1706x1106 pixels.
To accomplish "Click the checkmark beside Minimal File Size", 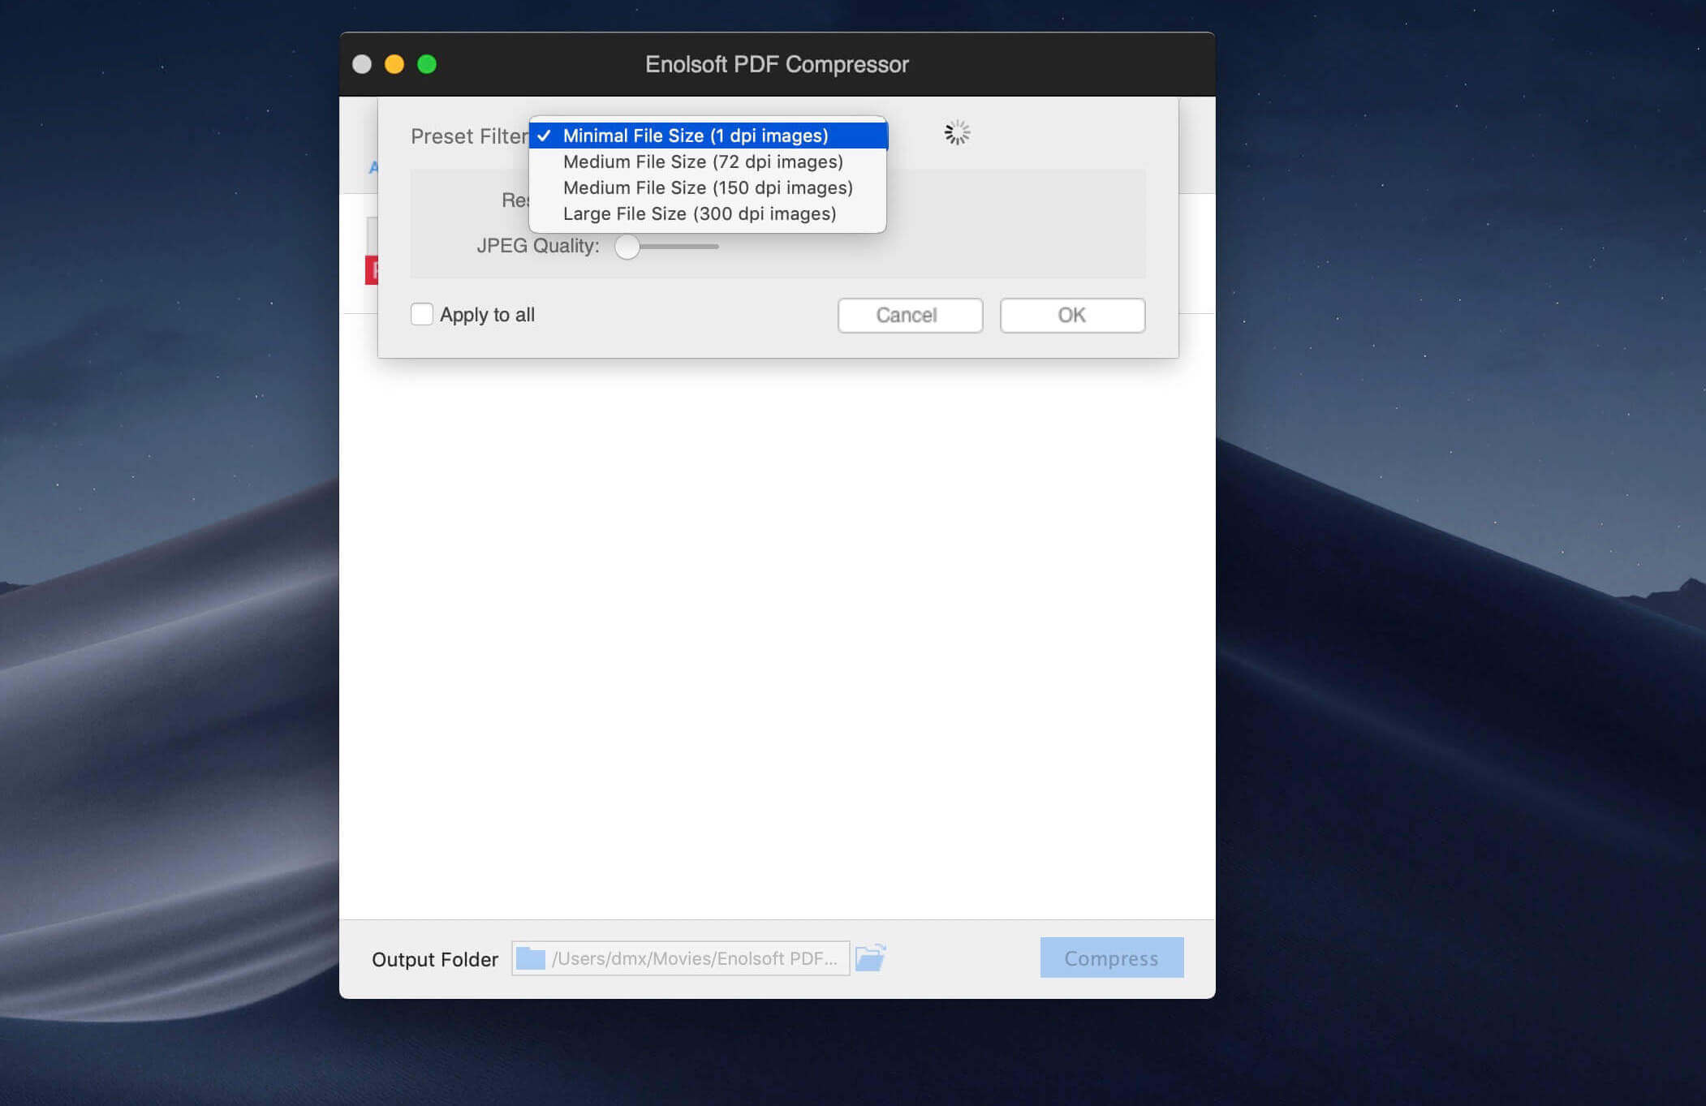I will click(x=546, y=136).
